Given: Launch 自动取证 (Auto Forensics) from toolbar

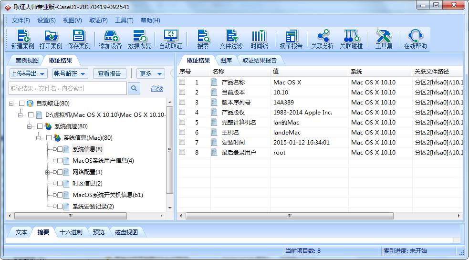Looking at the screenshot, I should click(x=170, y=39).
